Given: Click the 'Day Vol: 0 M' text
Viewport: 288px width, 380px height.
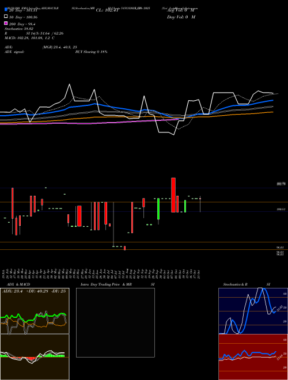Looking at the screenshot, I should coord(181,17).
